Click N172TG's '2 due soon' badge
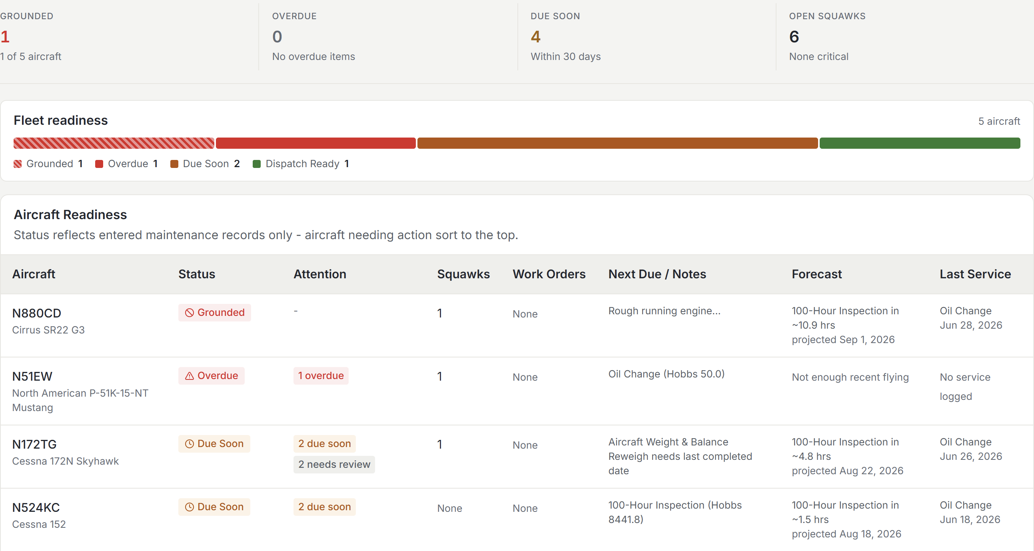Viewport: 1034px width, 551px height. coord(325,444)
